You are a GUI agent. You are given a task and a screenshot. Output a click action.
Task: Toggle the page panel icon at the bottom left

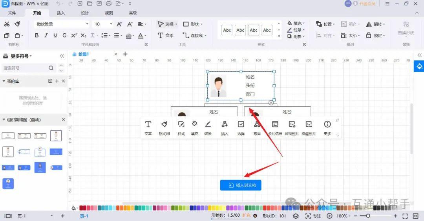click(8, 216)
